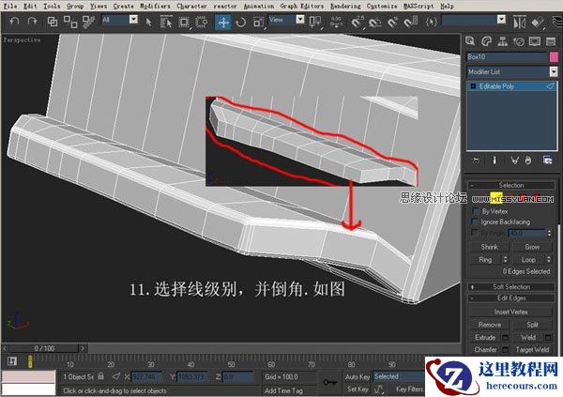Collapse the Selection rollout
This screenshot has width=563, height=397.
511,185
